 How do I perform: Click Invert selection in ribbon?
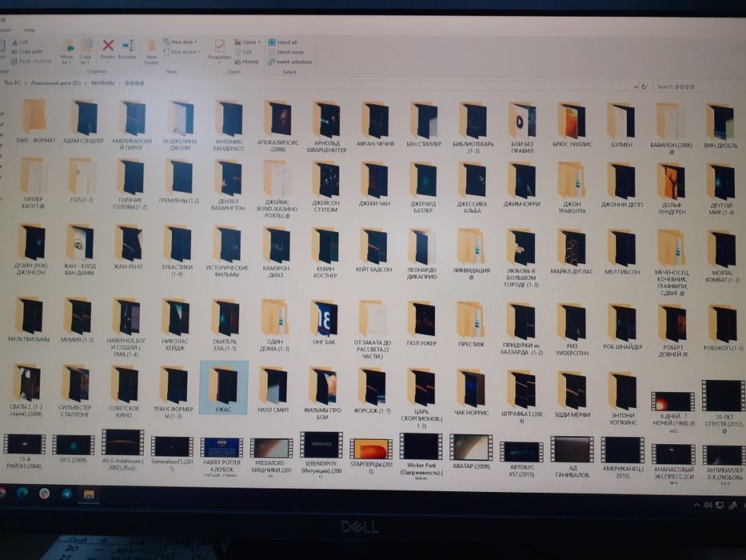coord(289,62)
